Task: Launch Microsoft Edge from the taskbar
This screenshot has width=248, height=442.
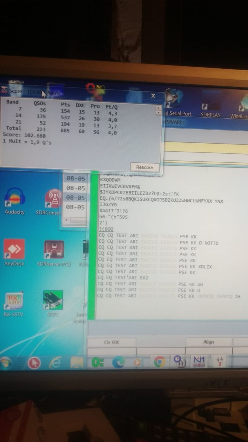Action: (x=118, y=362)
